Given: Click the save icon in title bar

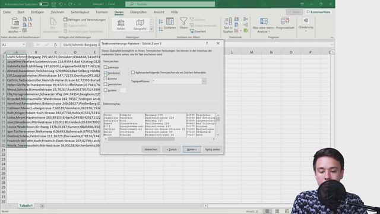Looking at the screenshot, I should tap(53, 4).
